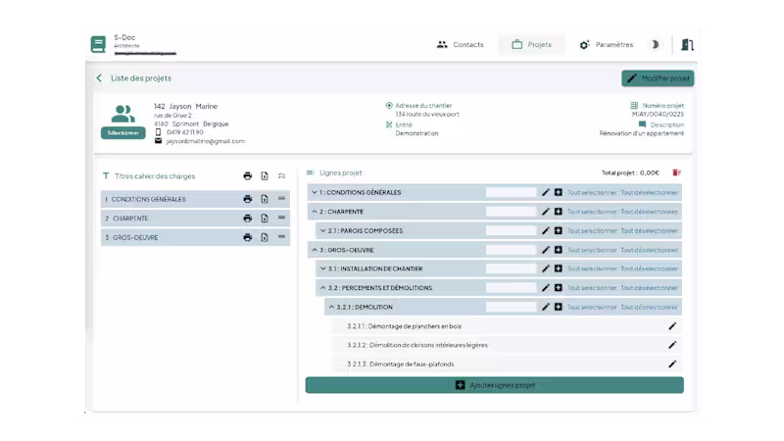Click input field in 3.2.1 : Demolition row

click(511, 307)
